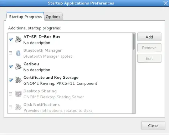Enable the Disk Notifications checkbox

click(10, 107)
